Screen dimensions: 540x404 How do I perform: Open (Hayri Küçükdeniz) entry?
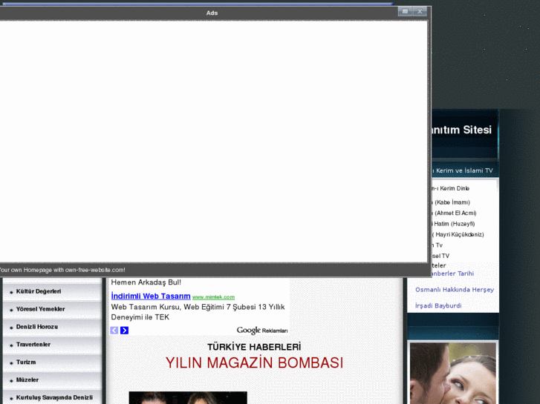pyautogui.click(x=458, y=234)
